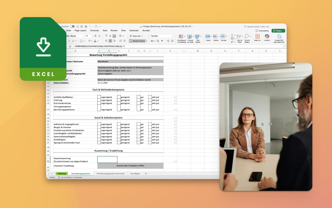
Task: Decrease font size with smaller A icon
Action: pos(100,36)
